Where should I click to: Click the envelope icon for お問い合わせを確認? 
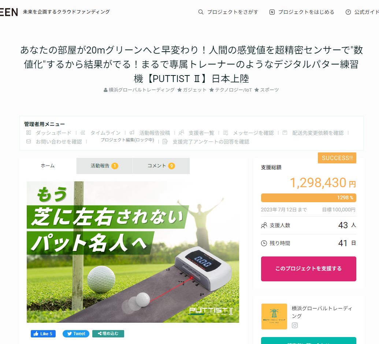coord(29,141)
